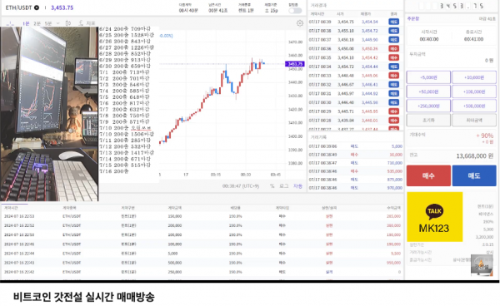Select the 2분 timeframe tab
500x306 pixels.
37,23
